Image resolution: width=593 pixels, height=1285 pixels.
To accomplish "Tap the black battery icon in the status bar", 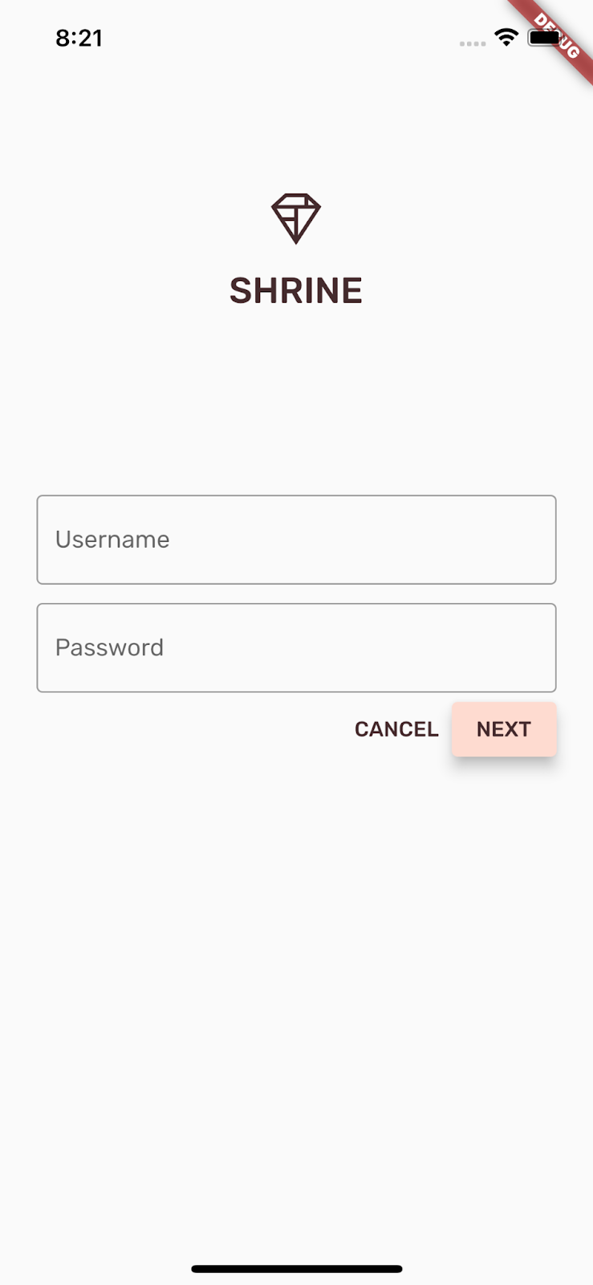I will pos(544,38).
